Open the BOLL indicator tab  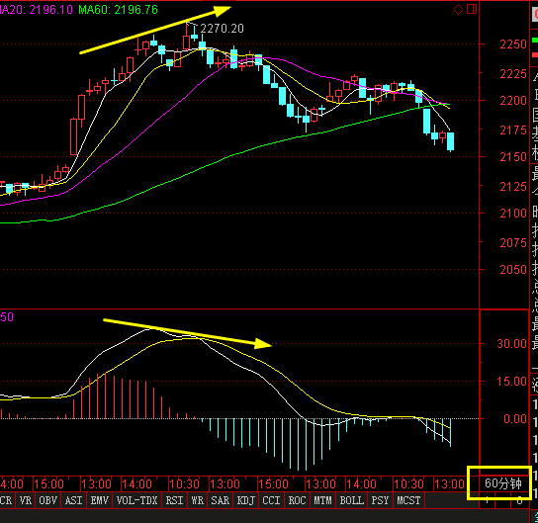tap(352, 500)
